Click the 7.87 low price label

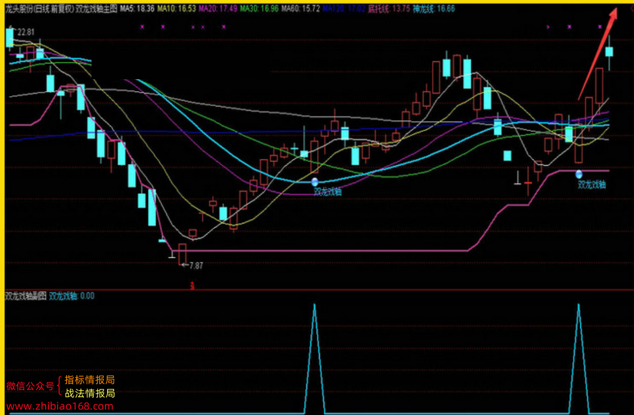196,266
